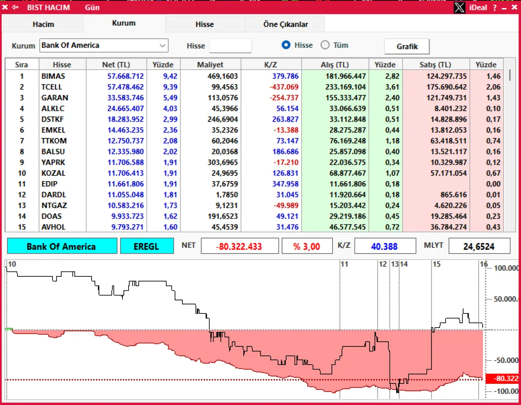Sort by the Sıra column header
The height and width of the screenshot is (405, 521).
tap(22, 65)
